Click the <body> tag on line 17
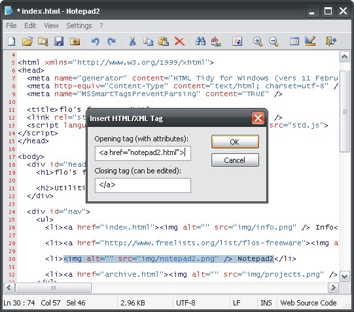 [31, 156]
